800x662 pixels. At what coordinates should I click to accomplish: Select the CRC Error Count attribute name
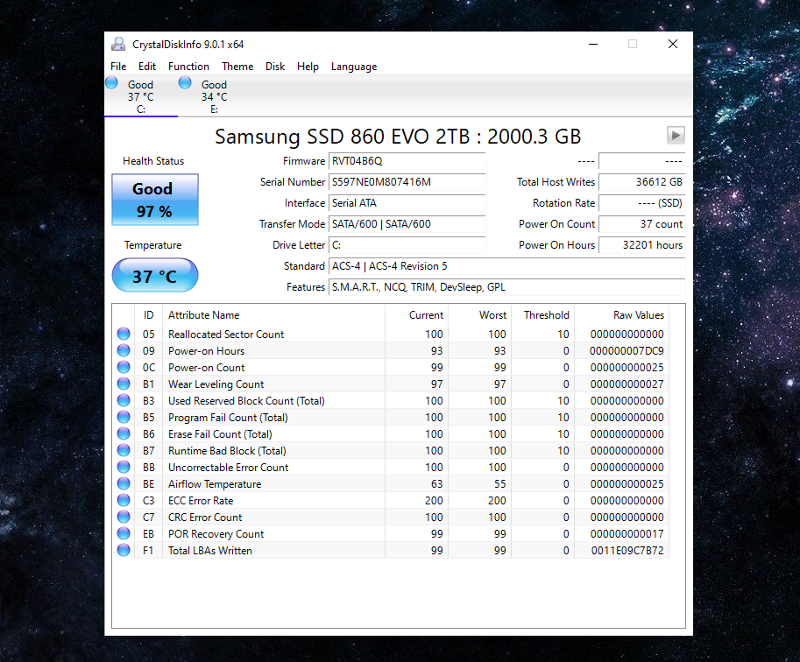(x=205, y=518)
